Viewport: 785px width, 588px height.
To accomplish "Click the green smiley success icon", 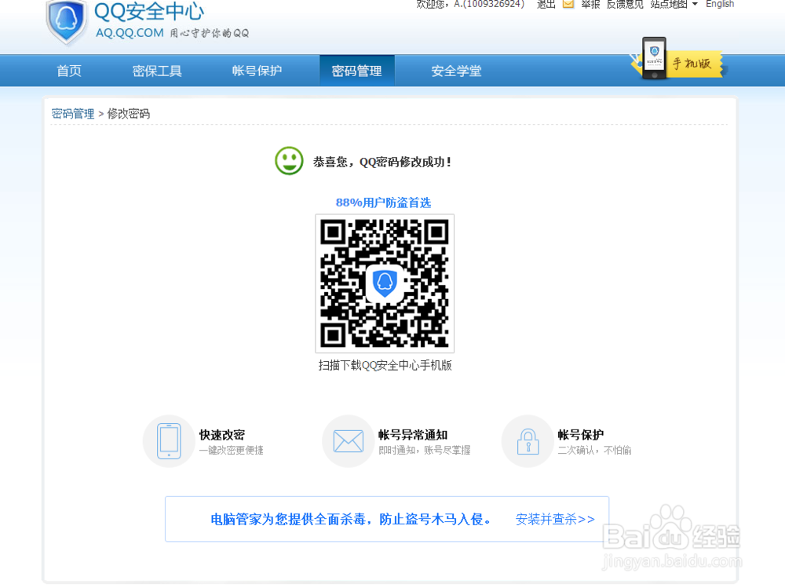I will [289, 161].
